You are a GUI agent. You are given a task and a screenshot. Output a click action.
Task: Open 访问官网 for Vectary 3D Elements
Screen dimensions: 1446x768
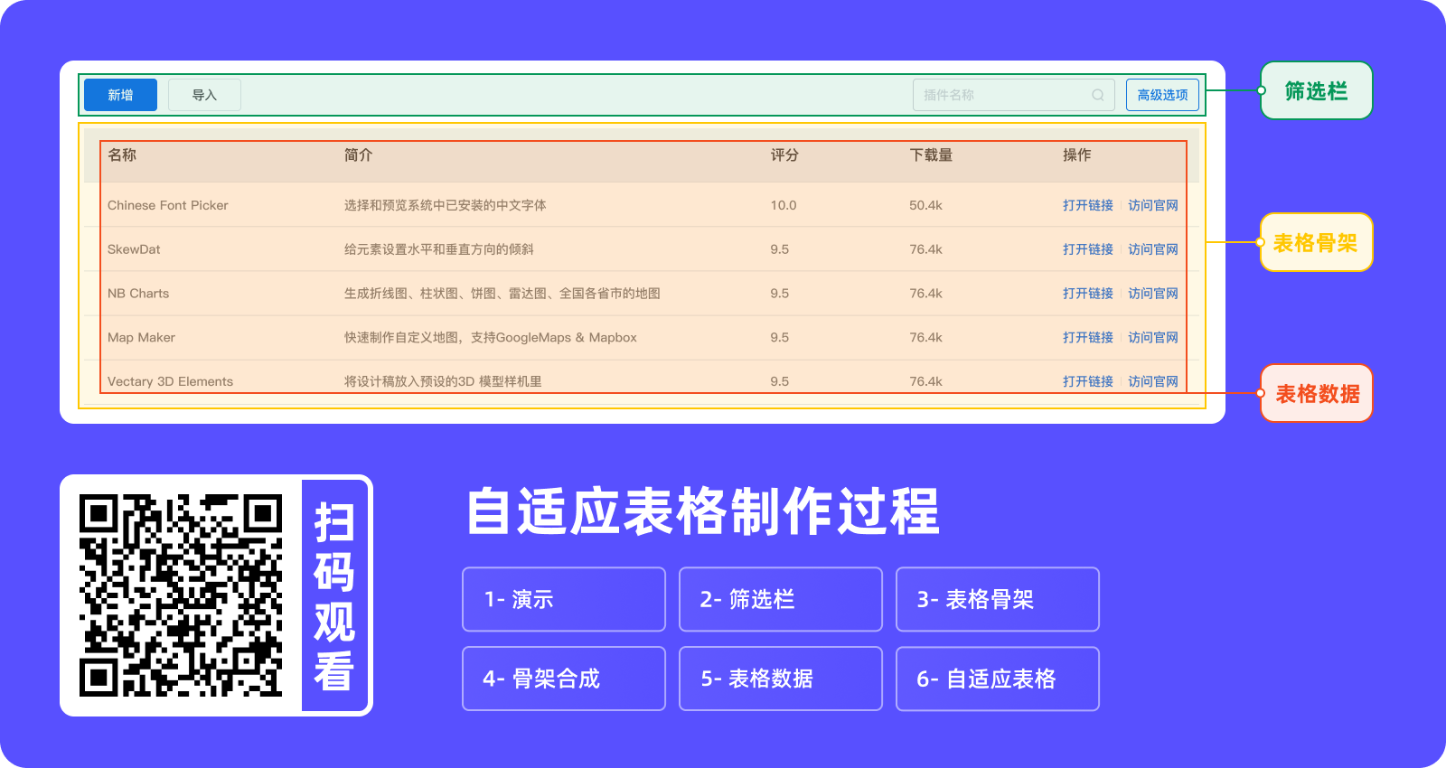[1153, 381]
